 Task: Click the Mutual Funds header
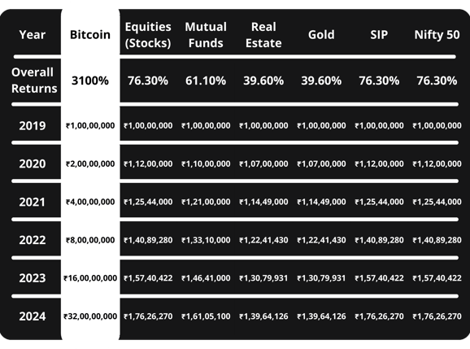coord(206,35)
